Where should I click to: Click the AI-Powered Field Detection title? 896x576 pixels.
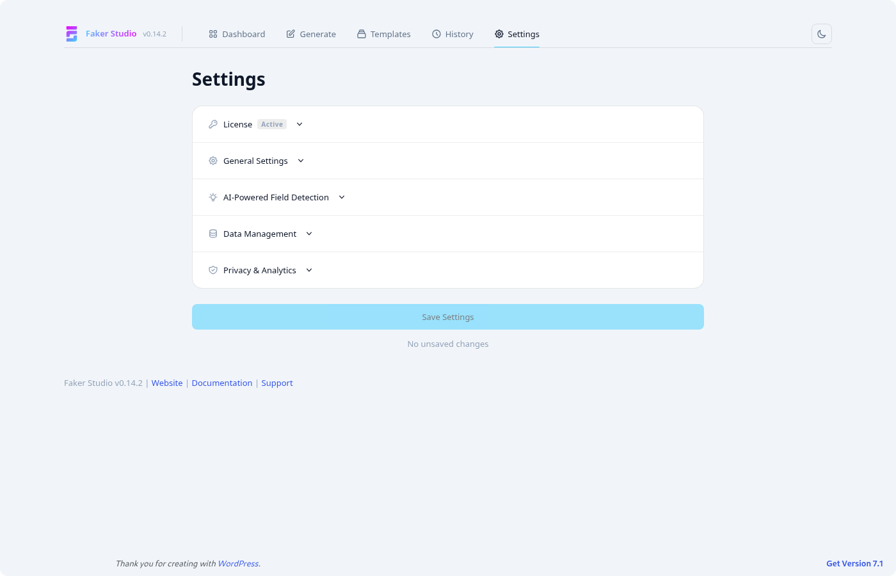pyautogui.click(x=276, y=197)
